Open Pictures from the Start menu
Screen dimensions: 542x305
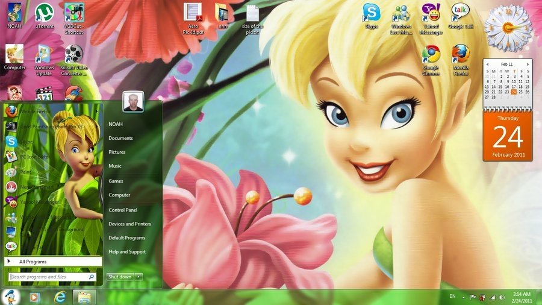pyautogui.click(x=117, y=152)
